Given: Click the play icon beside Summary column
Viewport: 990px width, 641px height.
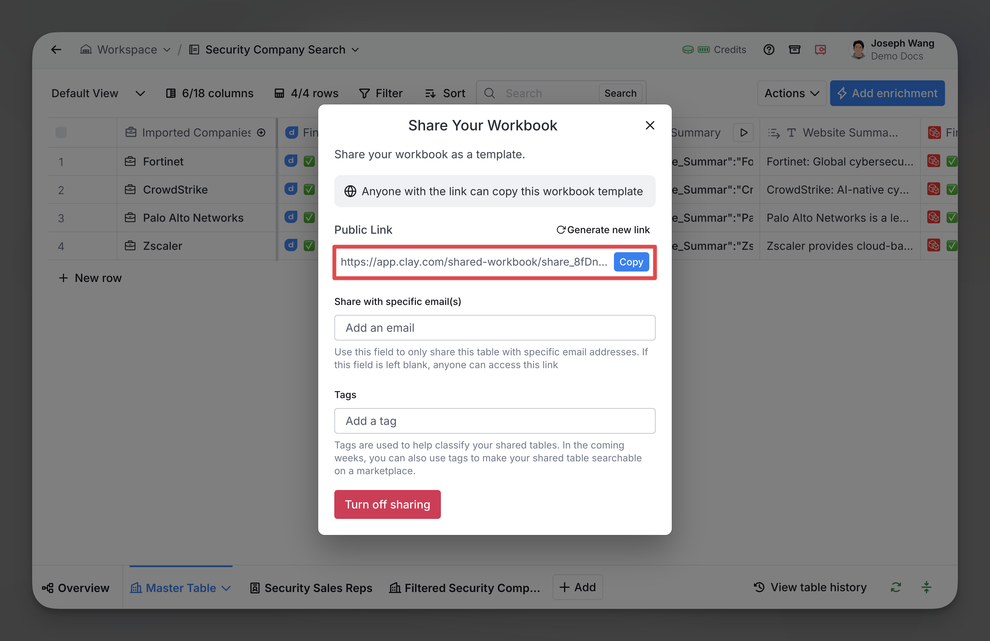Looking at the screenshot, I should [x=743, y=133].
